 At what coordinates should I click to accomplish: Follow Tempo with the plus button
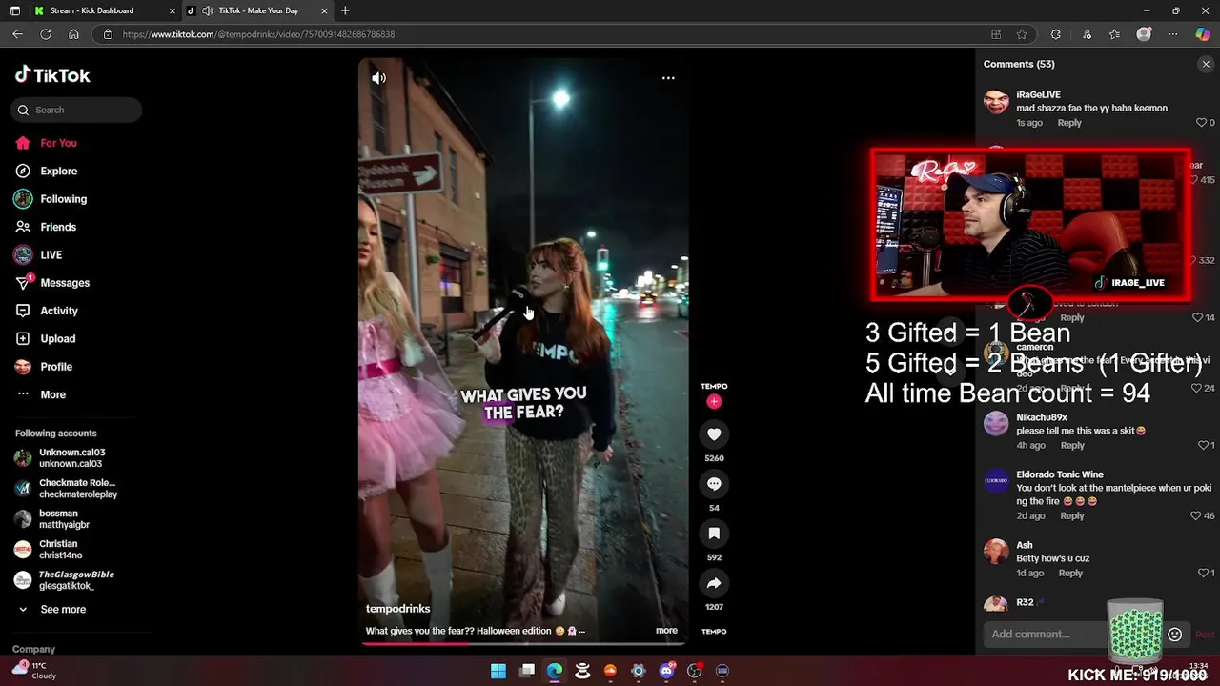(x=714, y=402)
